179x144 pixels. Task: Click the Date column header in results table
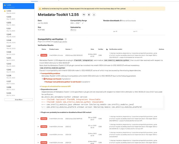[92, 49]
